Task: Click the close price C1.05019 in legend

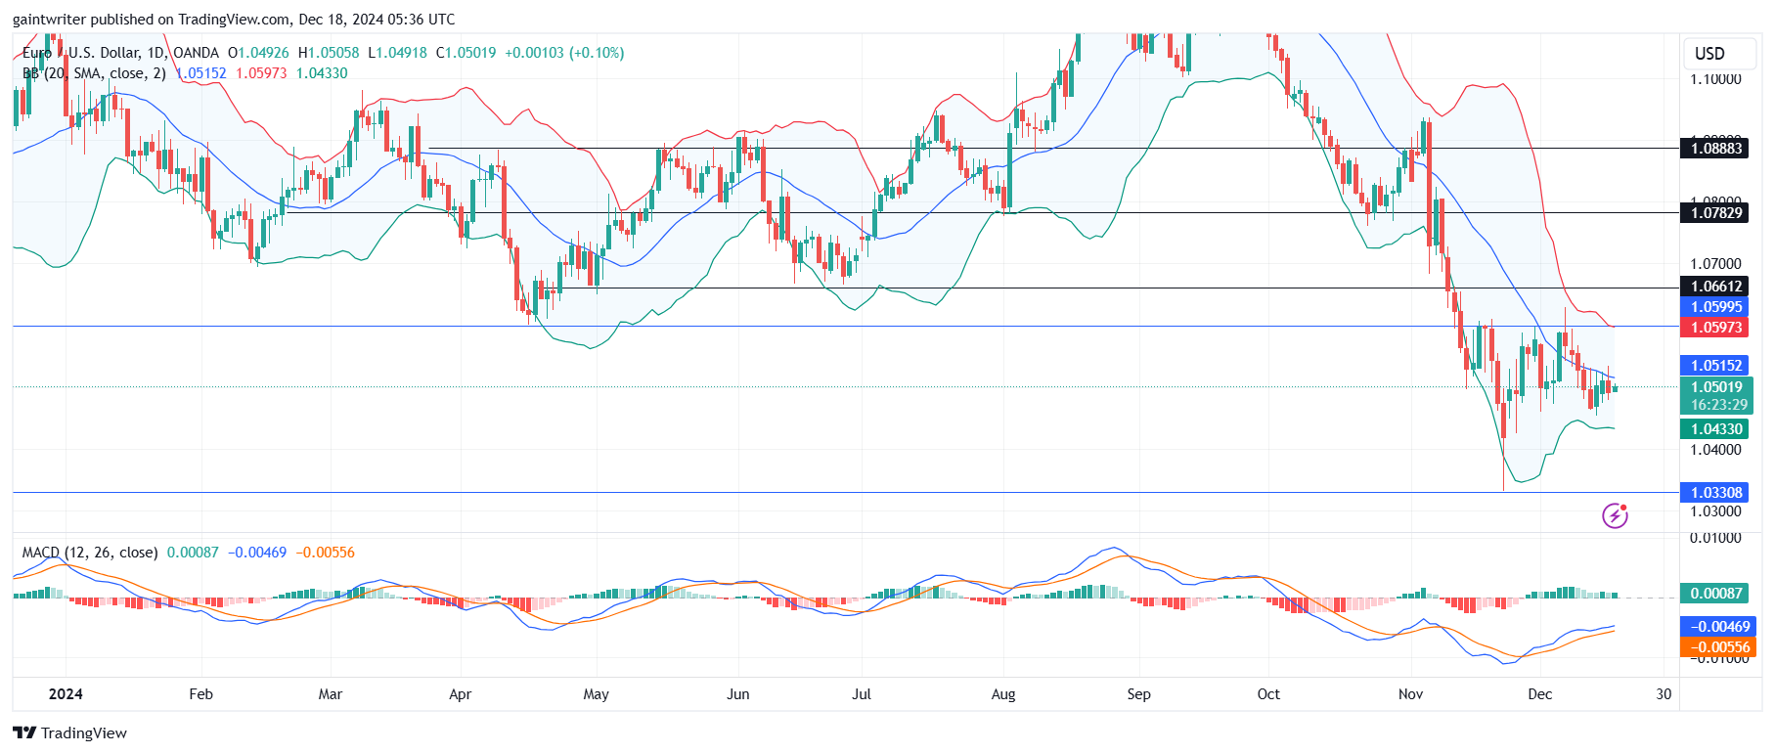Action: pos(466,53)
